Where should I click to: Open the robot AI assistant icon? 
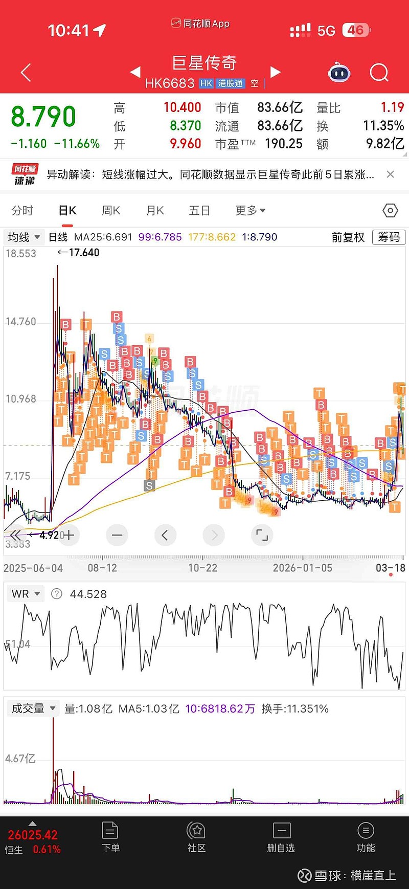(x=339, y=73)
